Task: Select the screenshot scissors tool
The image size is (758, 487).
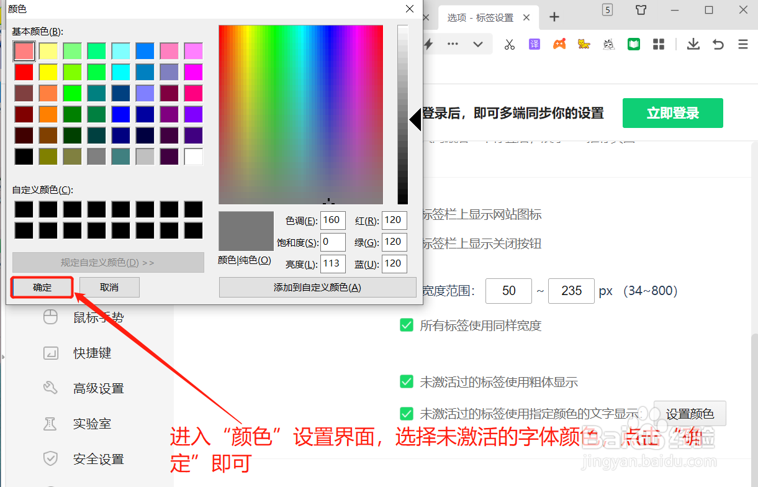Action: tap(510, 44)
